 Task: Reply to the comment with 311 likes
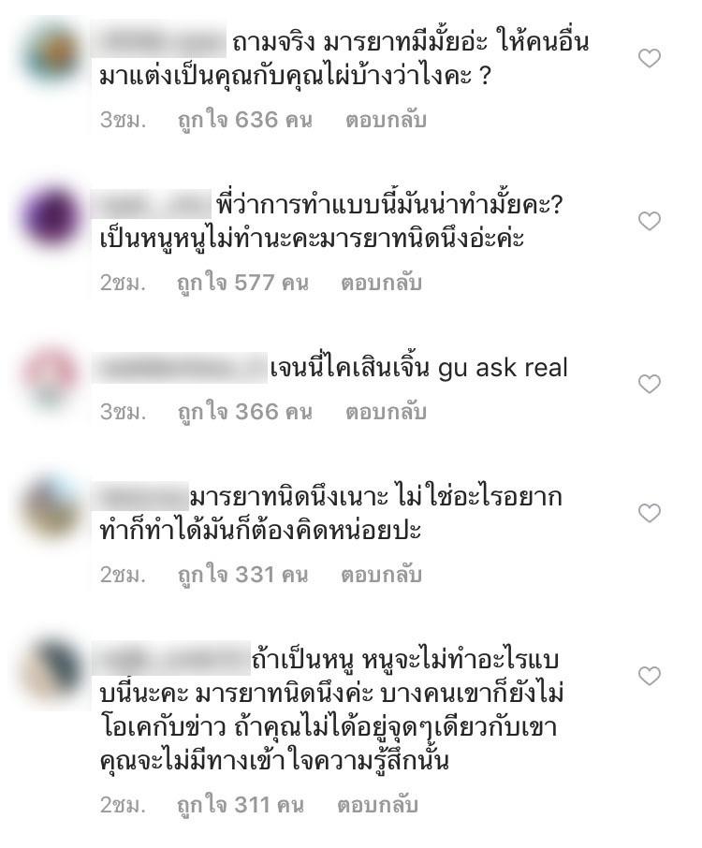click(377, 805)
